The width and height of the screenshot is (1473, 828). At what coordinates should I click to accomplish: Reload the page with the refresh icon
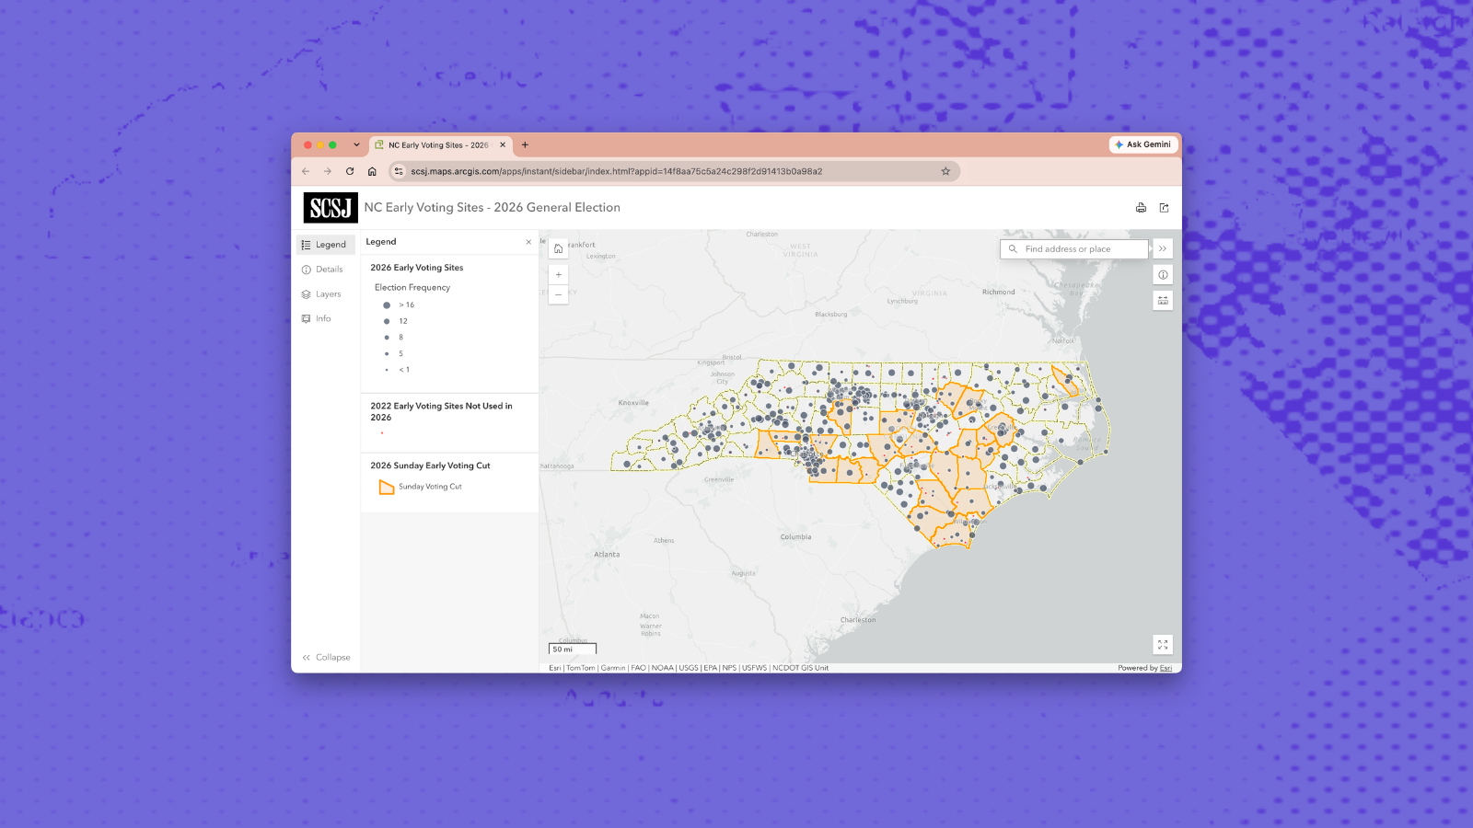[x=350, y=171]
